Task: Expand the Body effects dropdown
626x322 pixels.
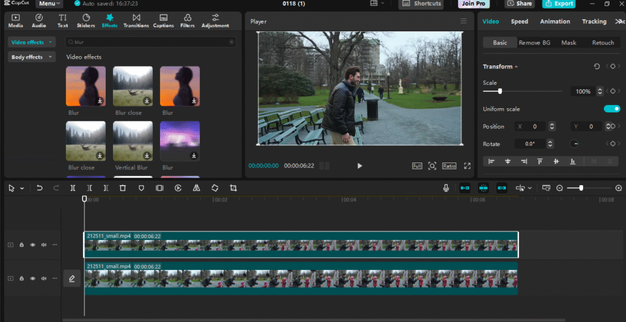Action: (x=32, y=57)
